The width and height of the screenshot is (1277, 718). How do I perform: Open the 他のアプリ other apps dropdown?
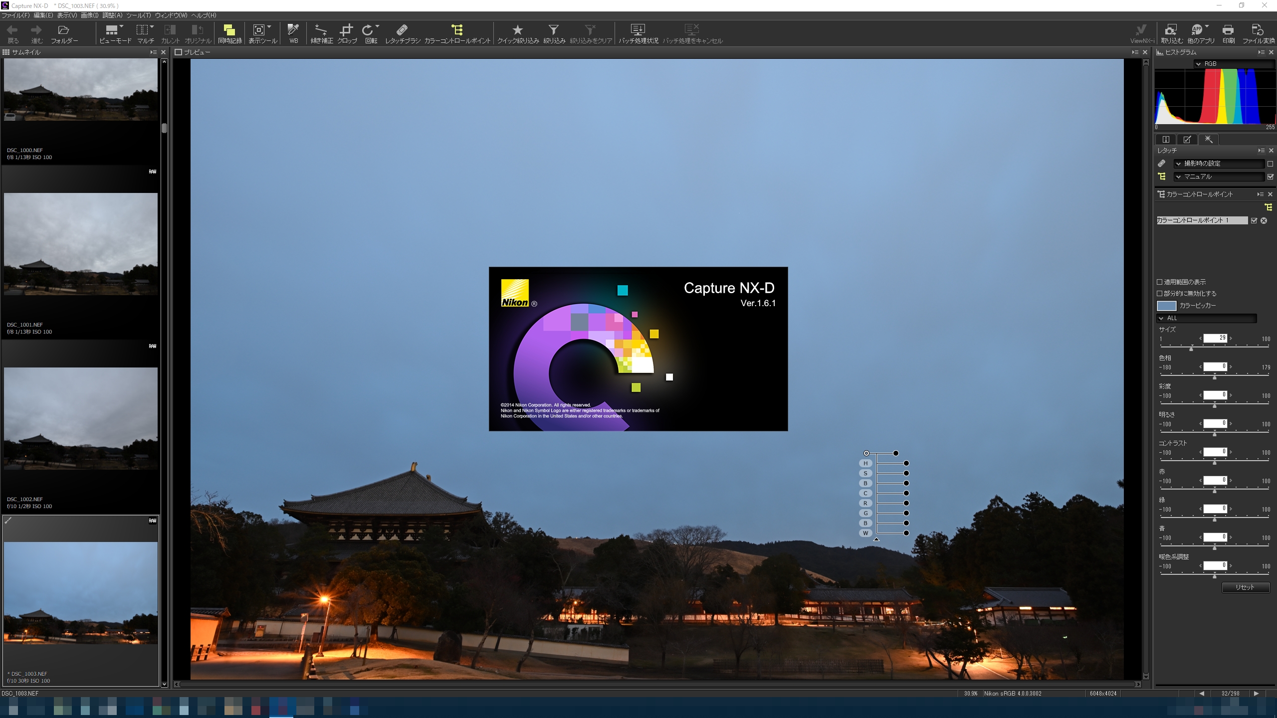pos(1207,26)
